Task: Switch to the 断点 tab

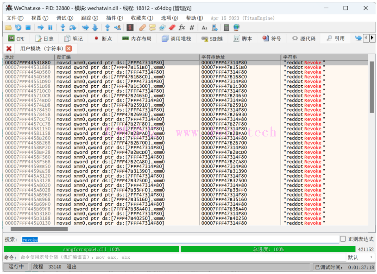Action: 103,39
